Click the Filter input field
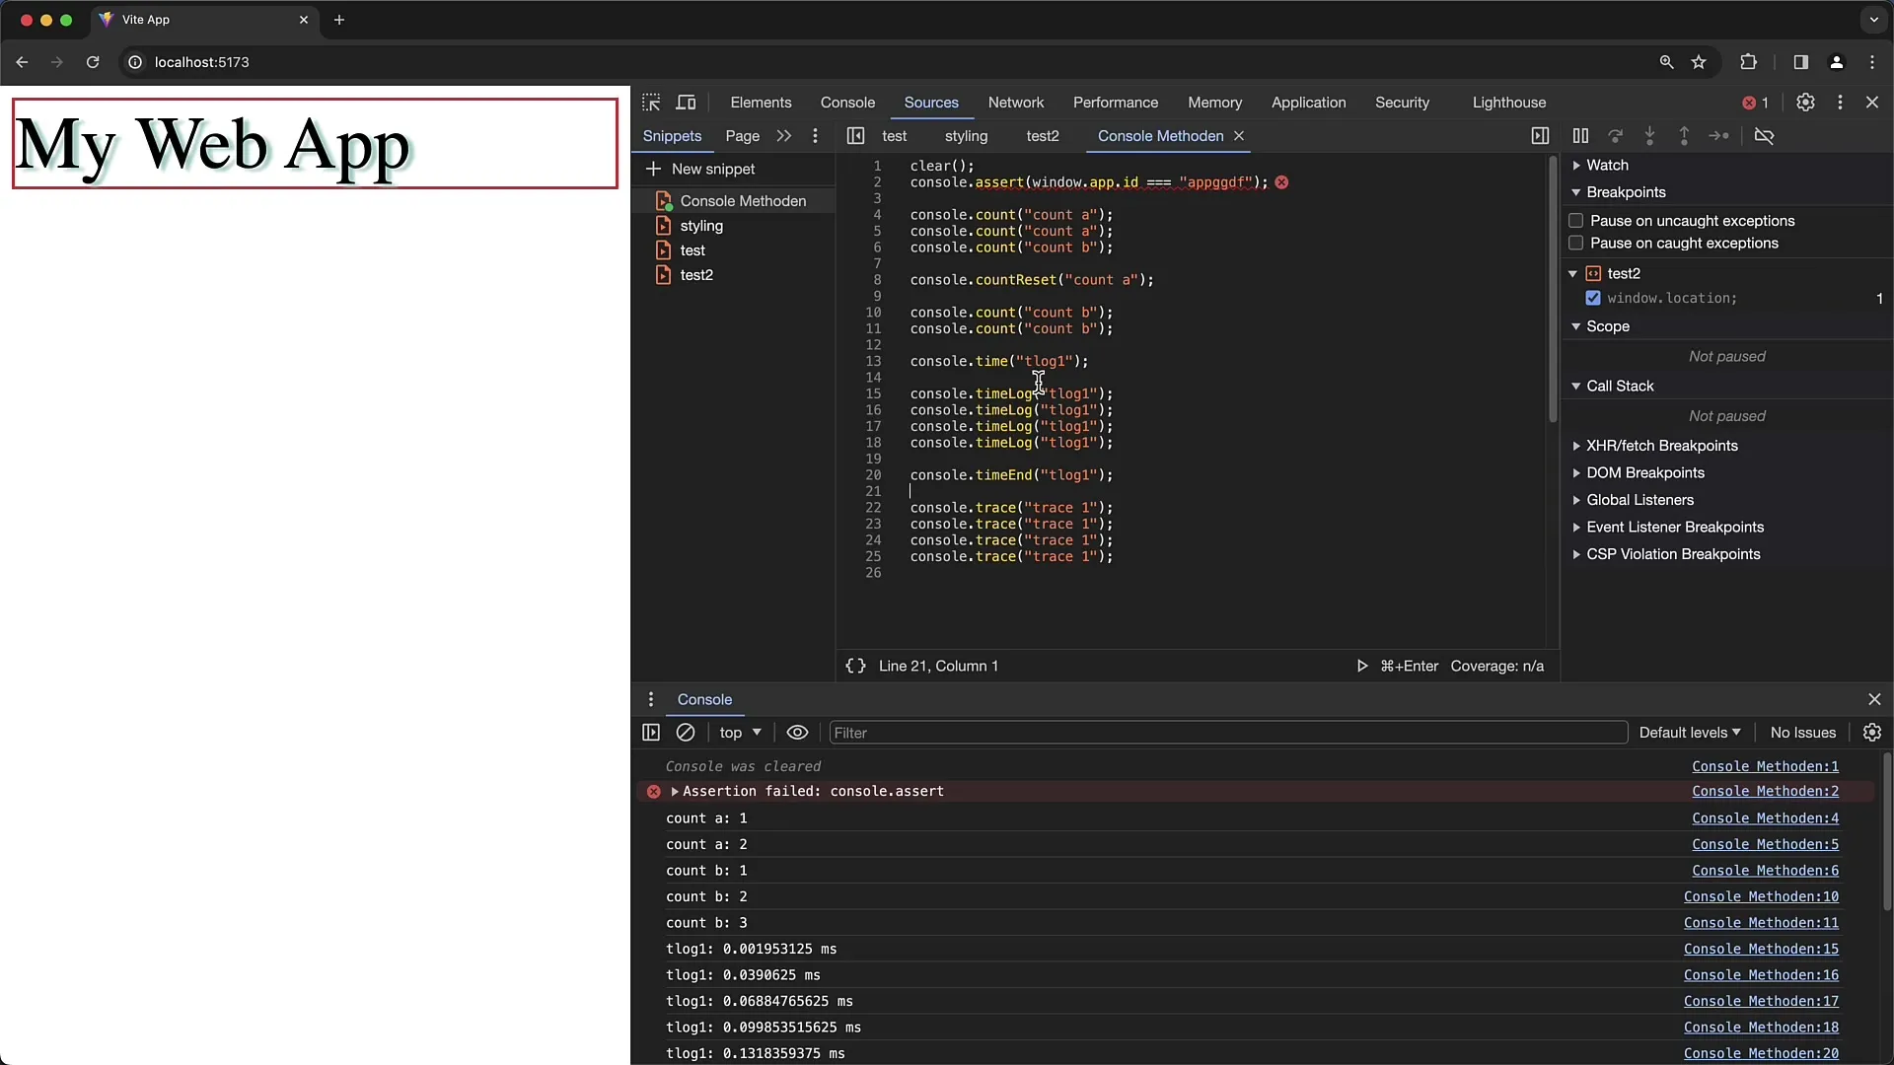Image resolution: width=1894 pixels, height=1065 pixels. point(1227,732)
